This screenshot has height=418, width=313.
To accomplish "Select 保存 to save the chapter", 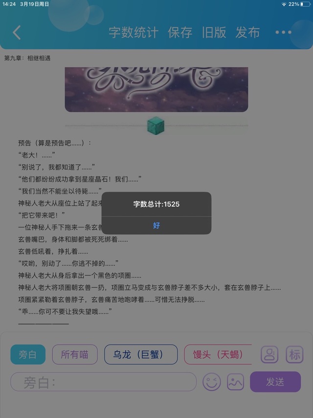I will point(180,32).
